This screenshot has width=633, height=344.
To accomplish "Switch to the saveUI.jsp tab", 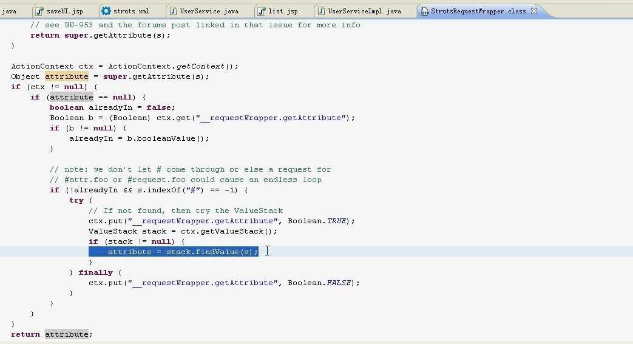I will pyautogui.click(x=59, y=11).
